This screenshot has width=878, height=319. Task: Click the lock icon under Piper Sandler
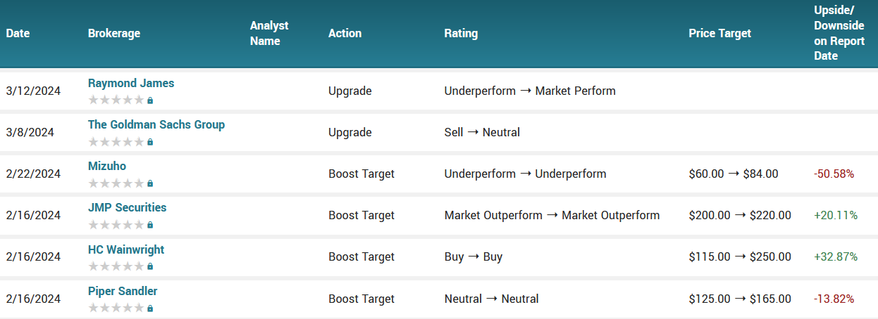pyautogui.click(x=150, y=308)
